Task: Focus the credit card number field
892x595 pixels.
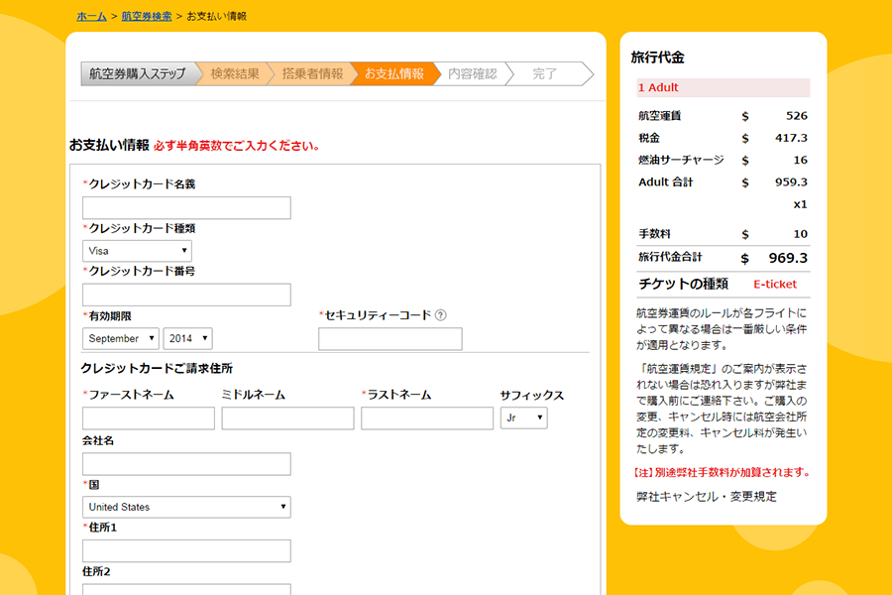Action: [186, 295]
